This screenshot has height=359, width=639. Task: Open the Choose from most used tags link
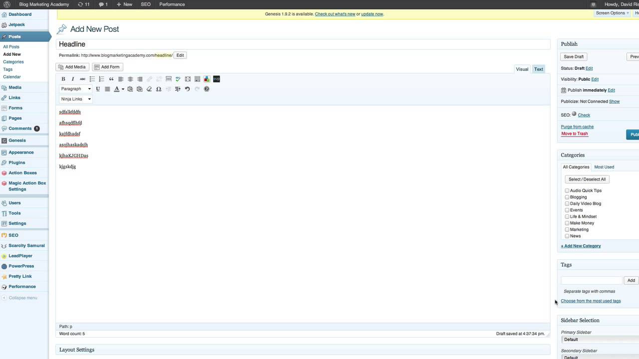(x=591, y=301)
